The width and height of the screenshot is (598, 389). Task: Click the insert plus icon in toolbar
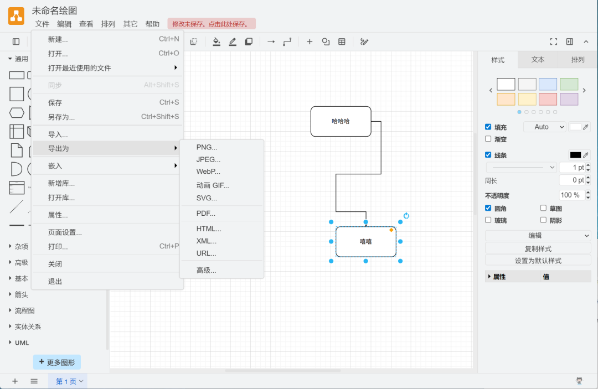[310, 42]
